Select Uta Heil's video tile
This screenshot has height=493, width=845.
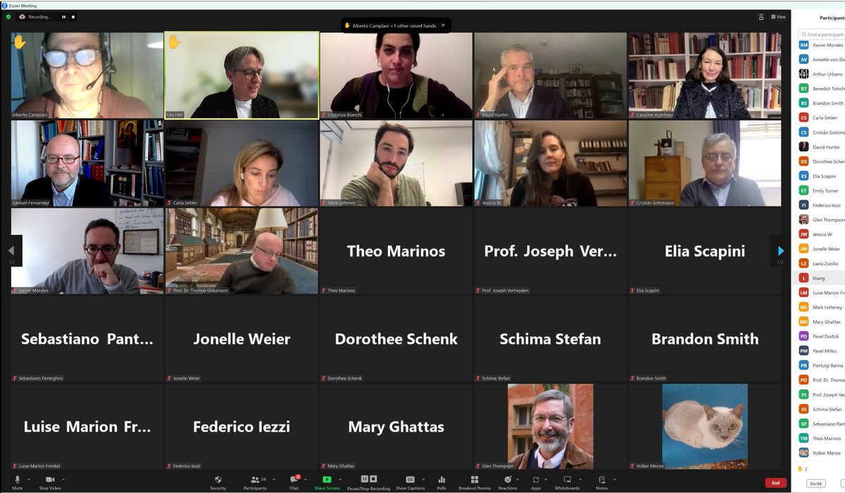click(242, 75)
